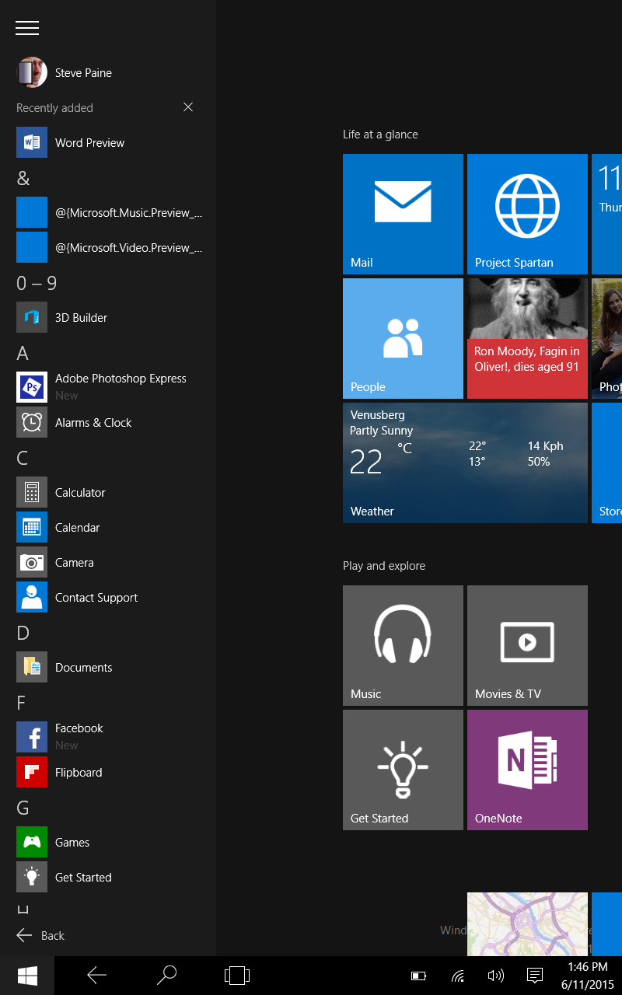Viewport: 622px width, 995px height.
Task: Open Documents folder icon
Action: (x=32, y=667)
